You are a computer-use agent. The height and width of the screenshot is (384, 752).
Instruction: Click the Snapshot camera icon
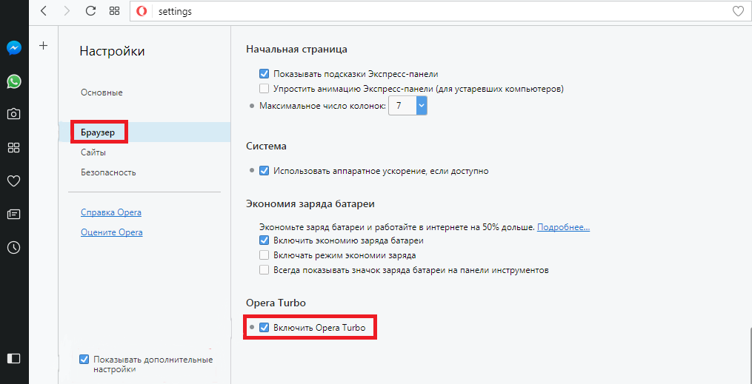(x=13, y=114)
